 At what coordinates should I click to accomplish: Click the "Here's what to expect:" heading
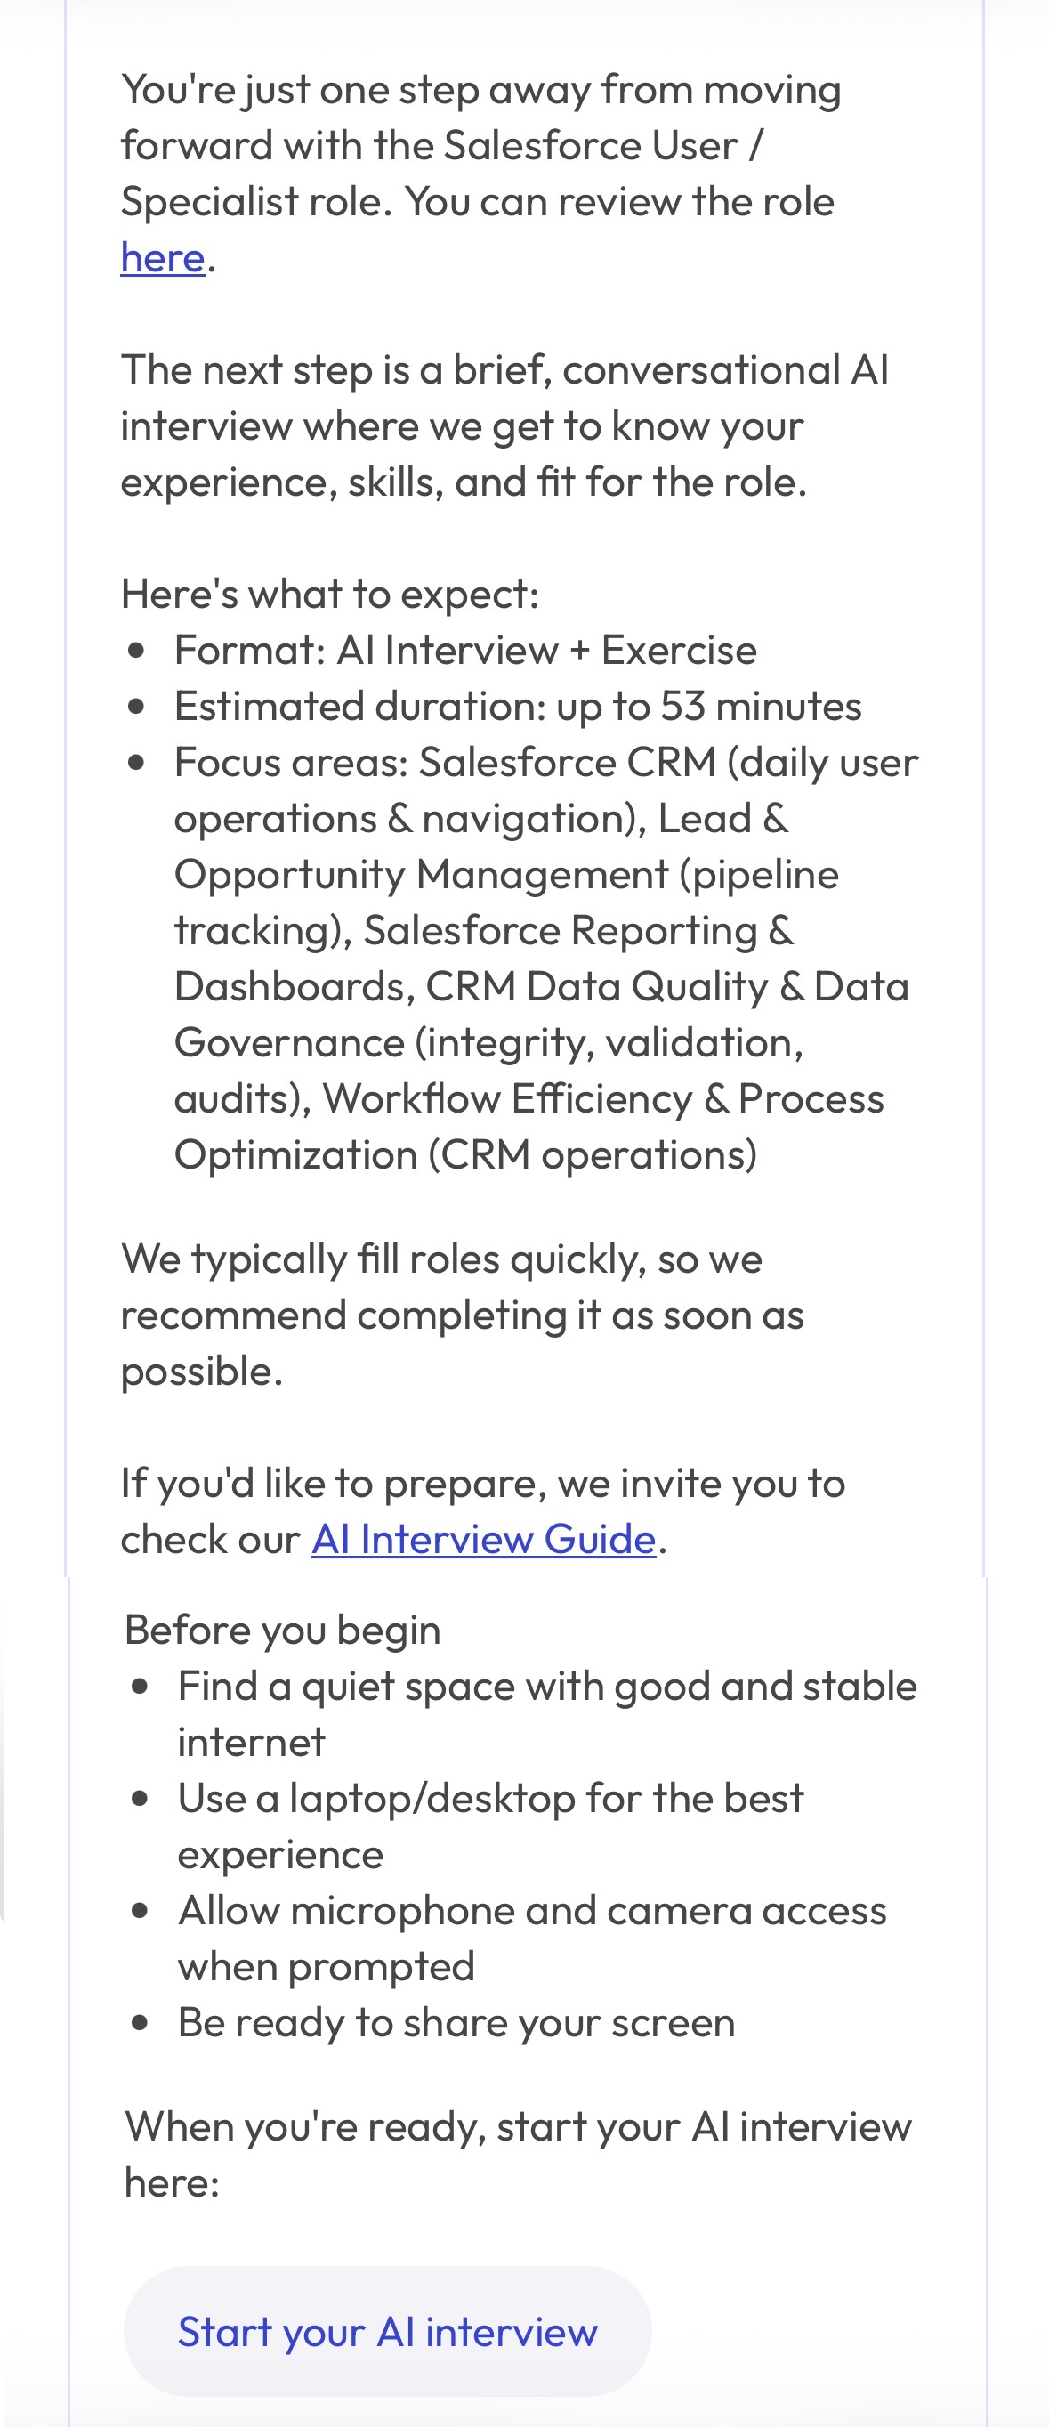(330, 594)
